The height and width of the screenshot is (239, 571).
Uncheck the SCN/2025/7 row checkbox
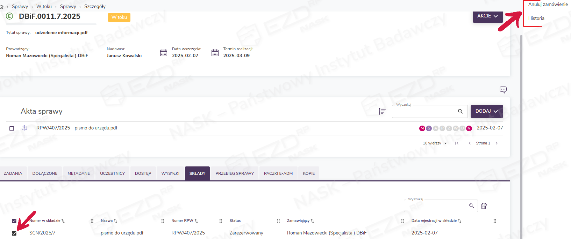(x=14, y=233)
